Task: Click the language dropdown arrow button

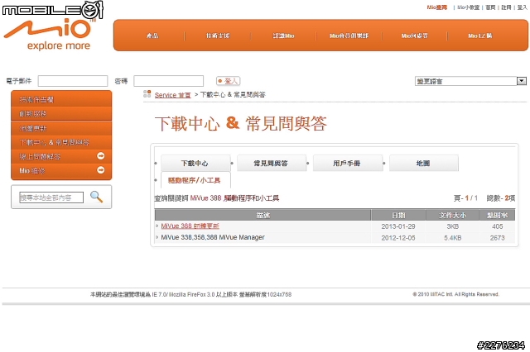Action: coord(522,81)
